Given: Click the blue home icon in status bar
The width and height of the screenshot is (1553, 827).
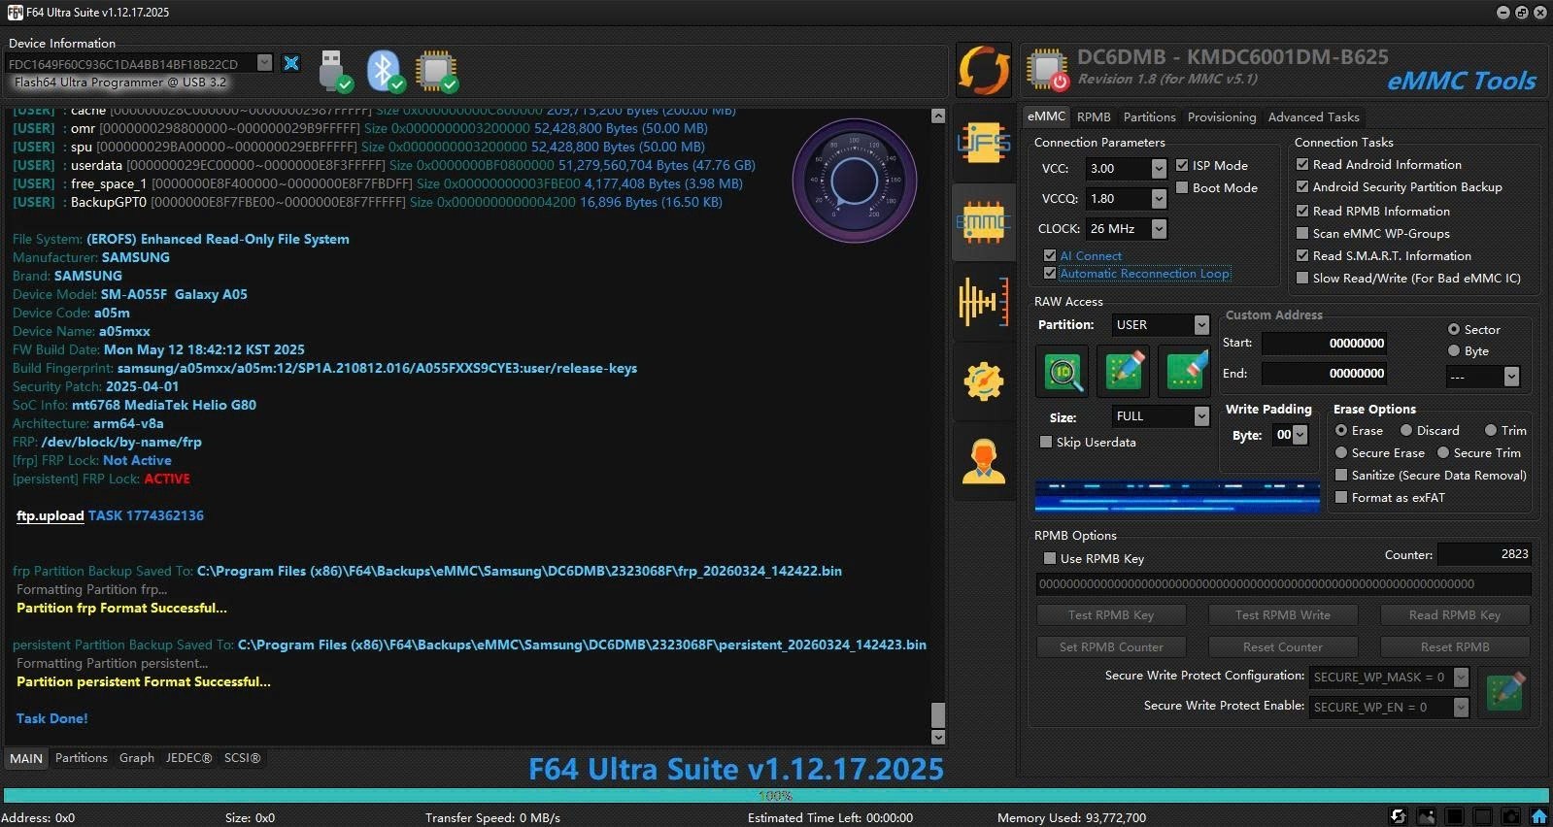Looking at the screenshot, I should pos(1539,816).
